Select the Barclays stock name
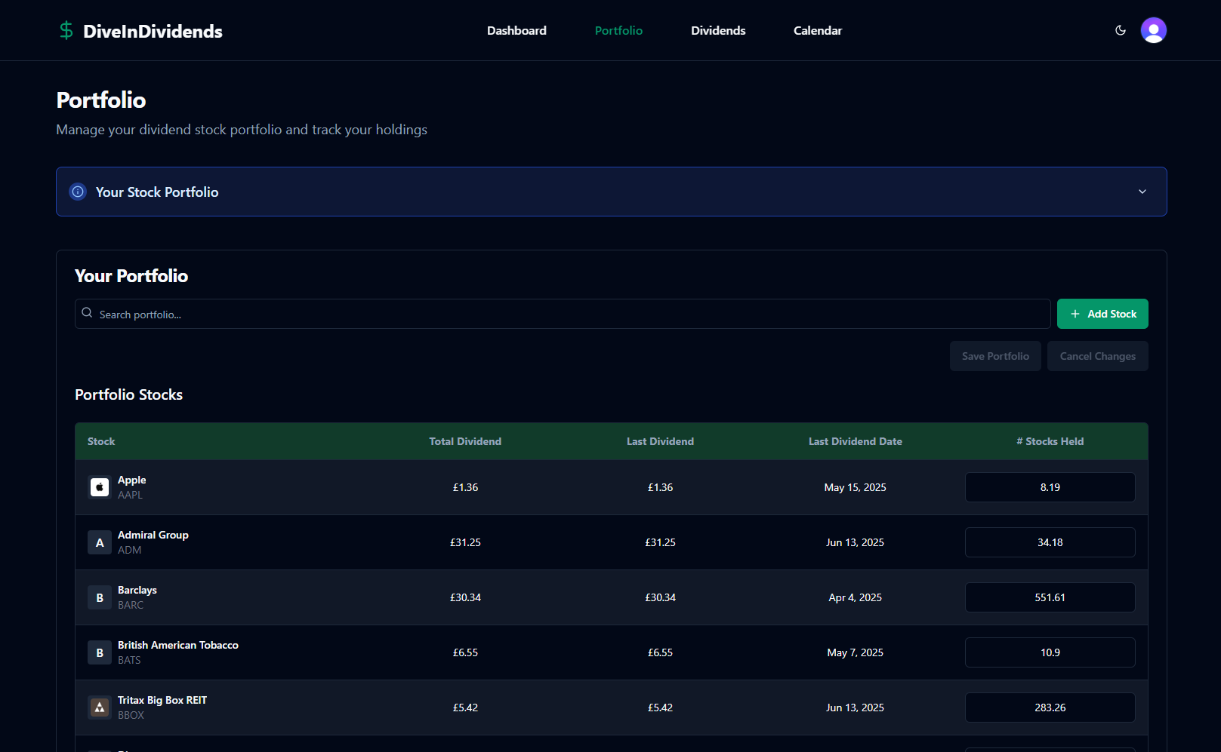The width and height of the screenshot is (1221, 752). pyautogui.click(x=137, y=590)
